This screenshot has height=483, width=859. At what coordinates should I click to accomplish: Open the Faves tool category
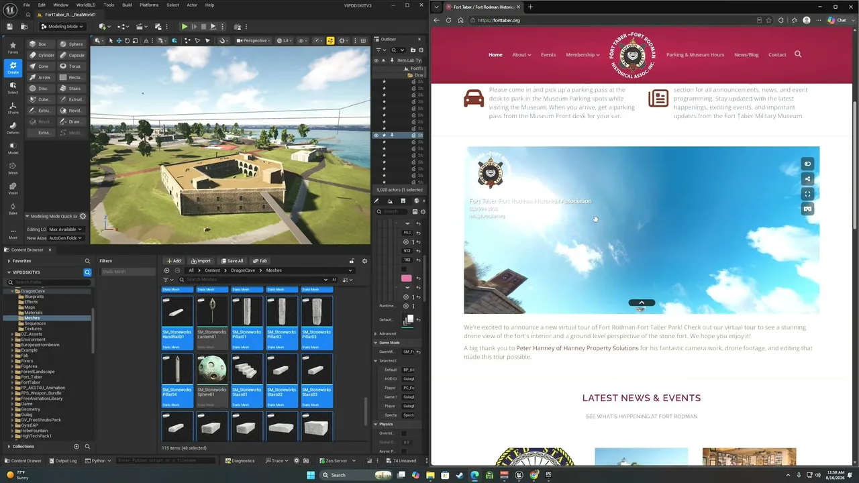tap(13, 48)
